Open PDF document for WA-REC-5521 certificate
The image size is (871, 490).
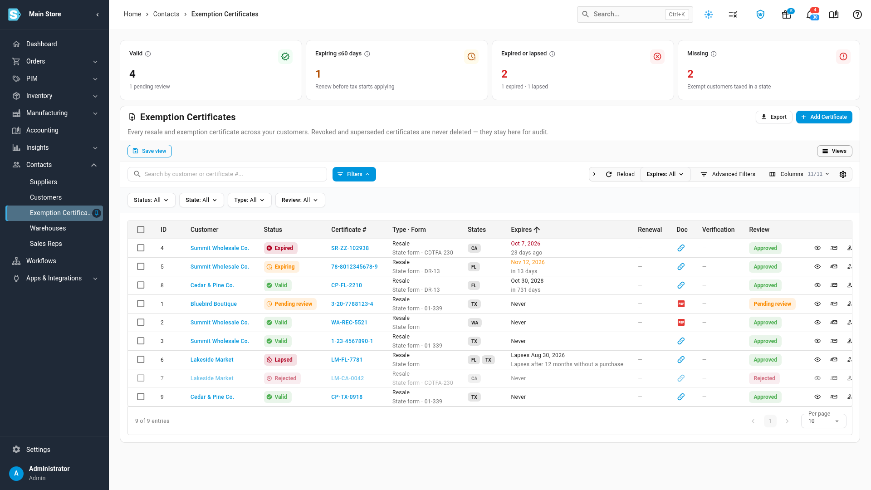681,323
